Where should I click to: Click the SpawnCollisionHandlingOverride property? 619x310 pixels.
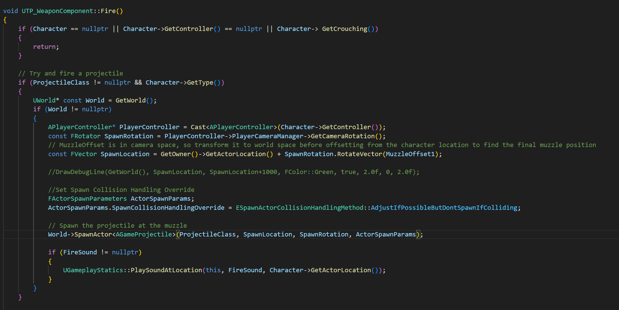coord(168,208)
